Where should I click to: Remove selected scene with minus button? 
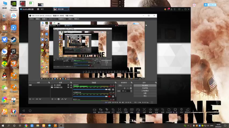pyautogui.click(x=33, y=99)
